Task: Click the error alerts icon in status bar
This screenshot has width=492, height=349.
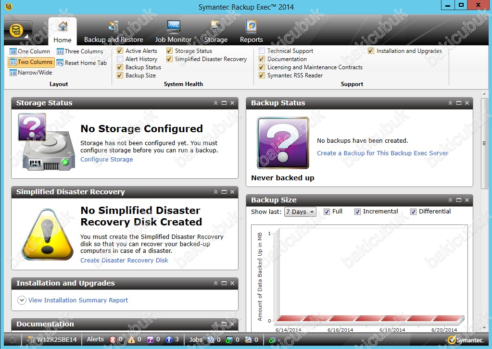Action: point(113,339)
